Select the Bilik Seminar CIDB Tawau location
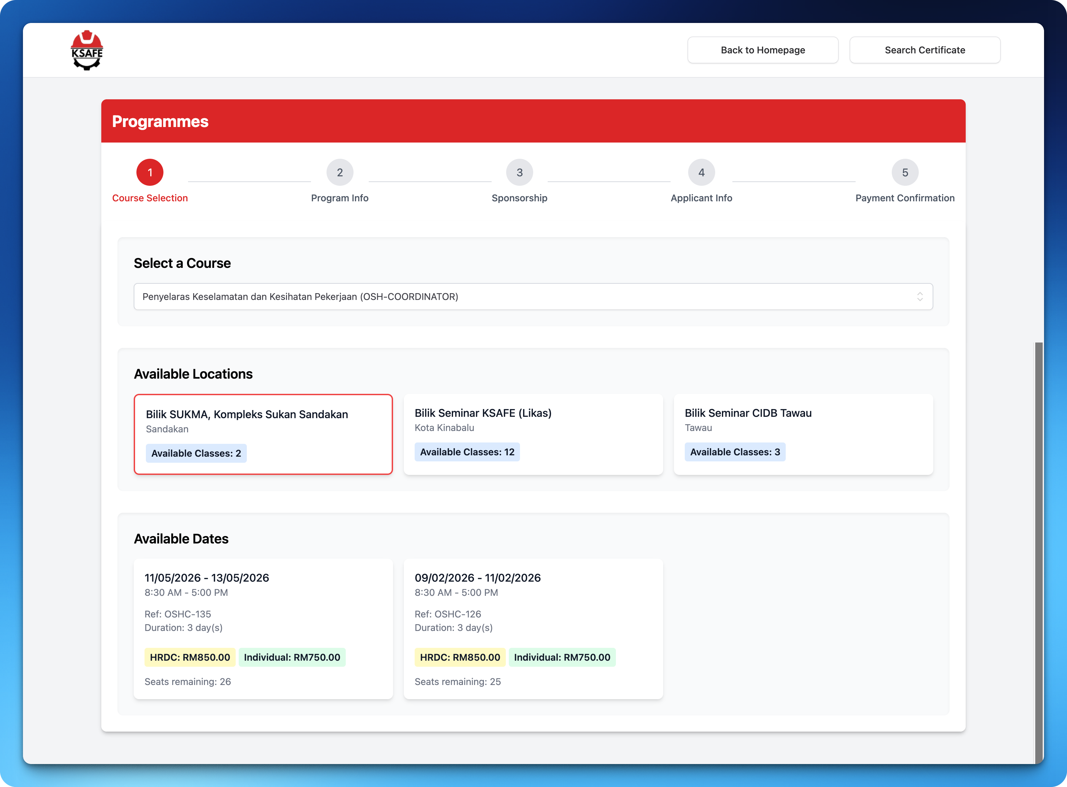Screen dimensions: 1067x787 point(803,433)
